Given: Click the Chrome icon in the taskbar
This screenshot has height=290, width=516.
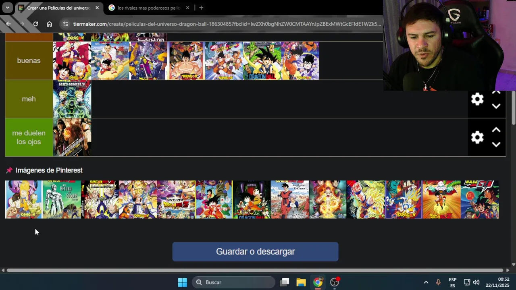Looking at the screenshot, I should [318, 282].
